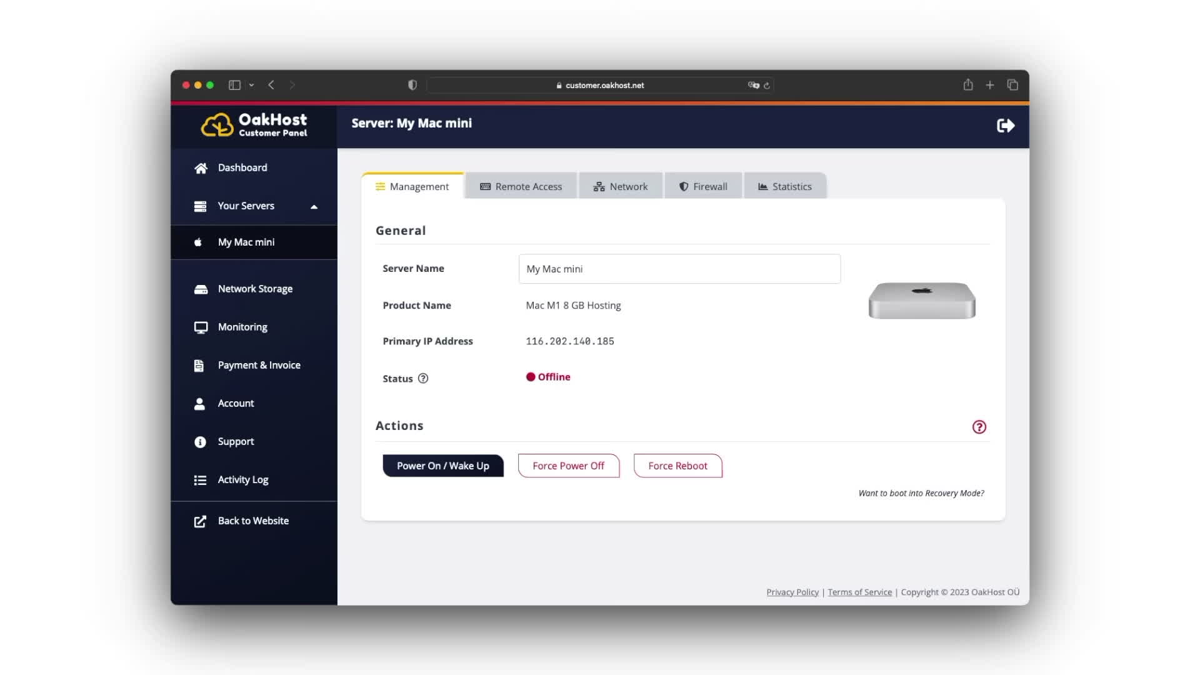The image size is (1200, 675).
Task: Click the Recovery Mode link
Action: tap(921, 493)
